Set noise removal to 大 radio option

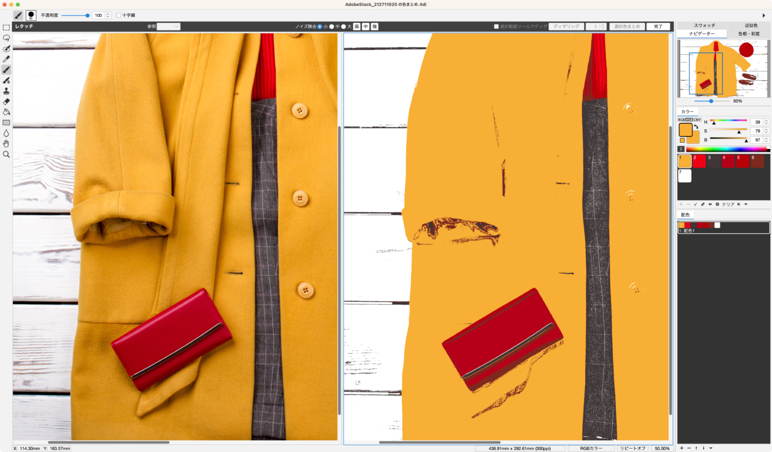point(343,27)
